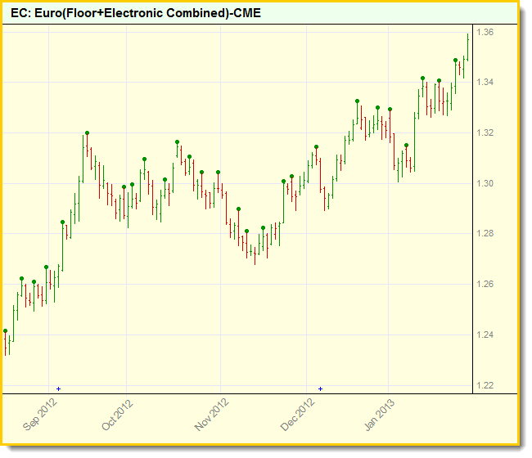The width and height of the screenshot is (532, 458).
Task: Click the green dot at mid-December's peak
Action: (x=357, y=101)
